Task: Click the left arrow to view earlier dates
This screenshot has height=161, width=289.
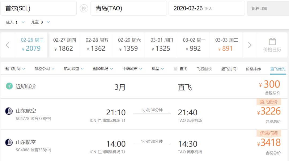Action: coord(7,45)
